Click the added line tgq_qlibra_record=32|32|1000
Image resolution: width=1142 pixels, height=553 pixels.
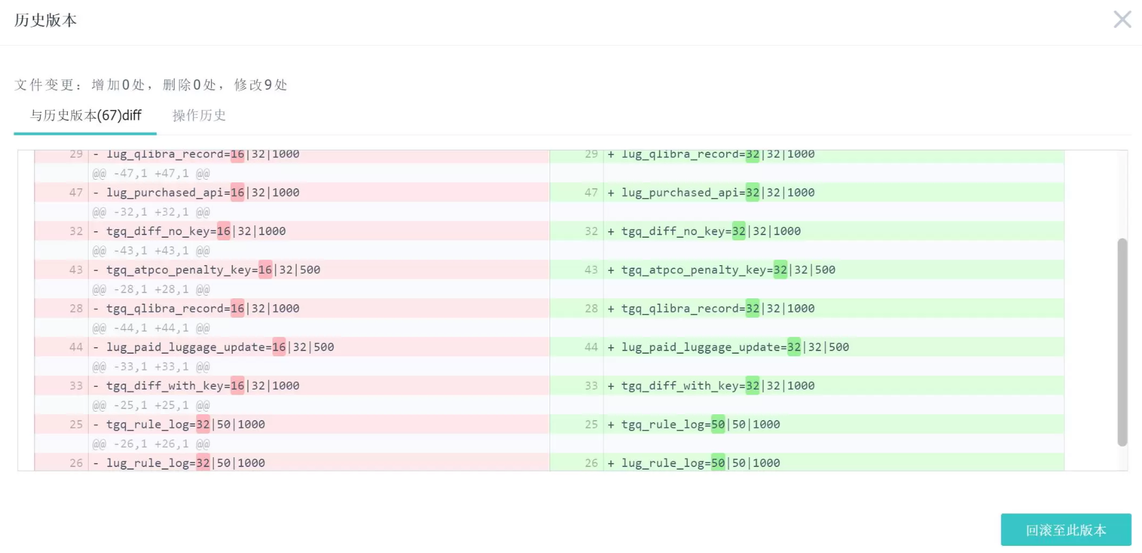[x=807, y=308]
